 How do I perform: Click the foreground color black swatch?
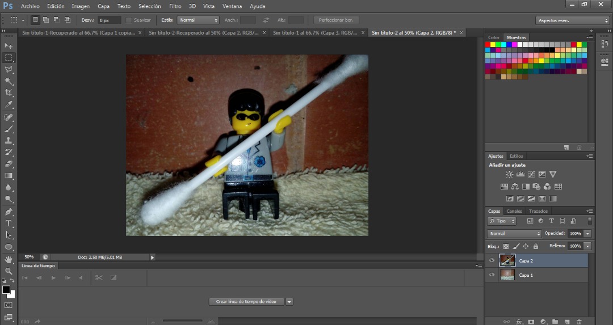[6, 290]
